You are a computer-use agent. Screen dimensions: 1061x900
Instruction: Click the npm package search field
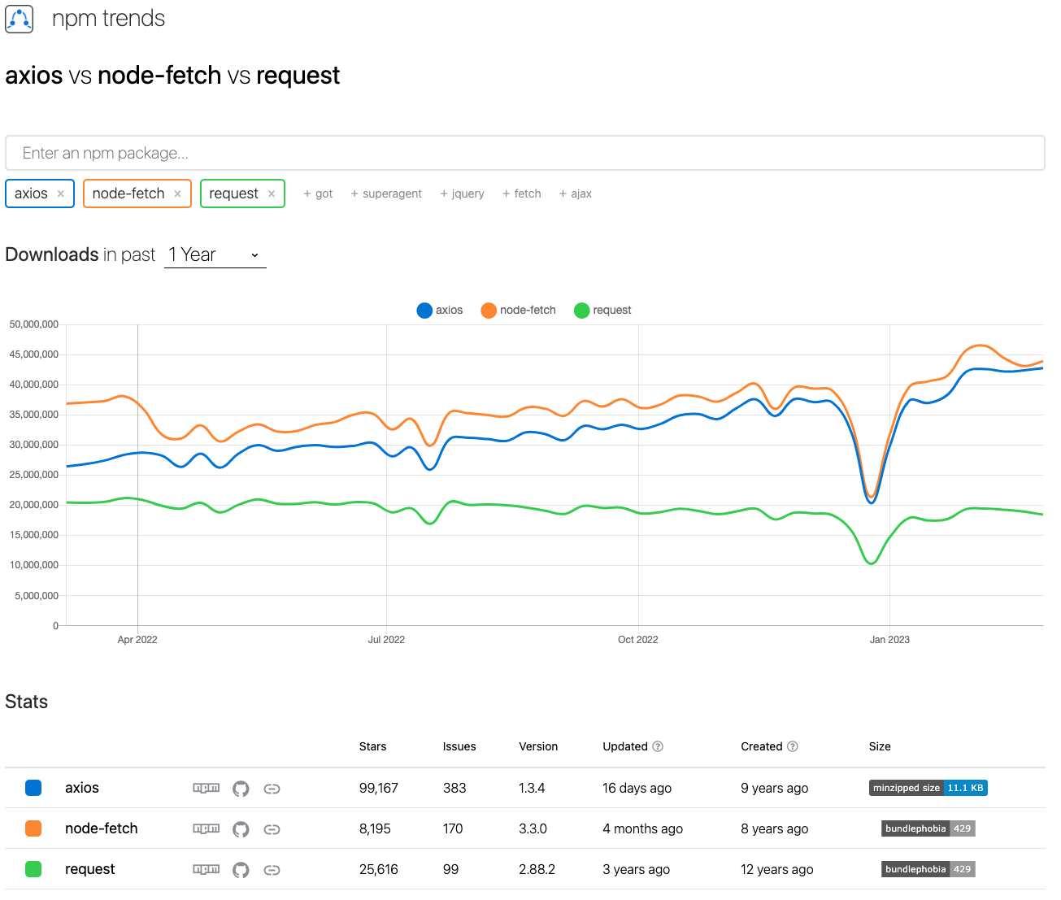point(525,153)
